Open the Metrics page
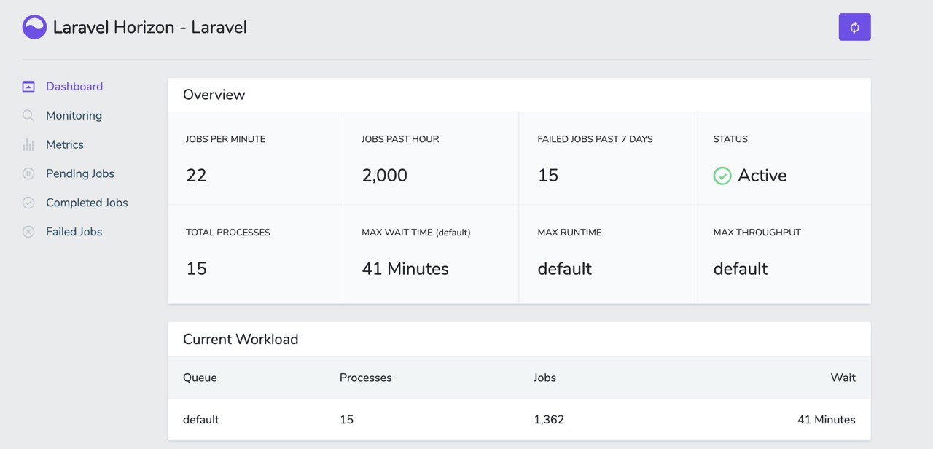933x449 pixels. [65, 144]
